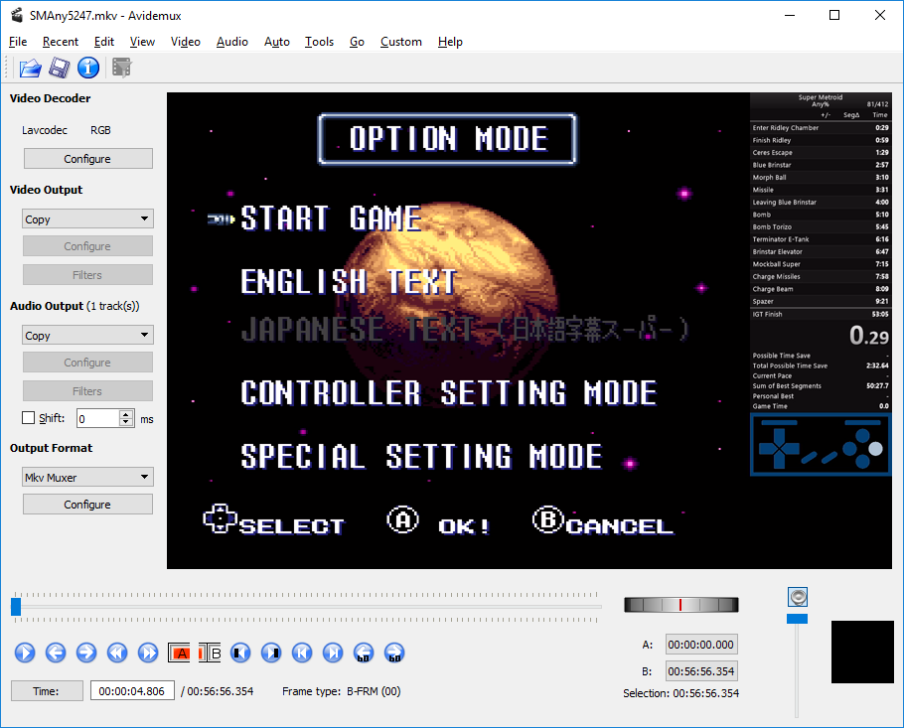Open the Custom menu

pyautogui.click(x=401, y=42)
